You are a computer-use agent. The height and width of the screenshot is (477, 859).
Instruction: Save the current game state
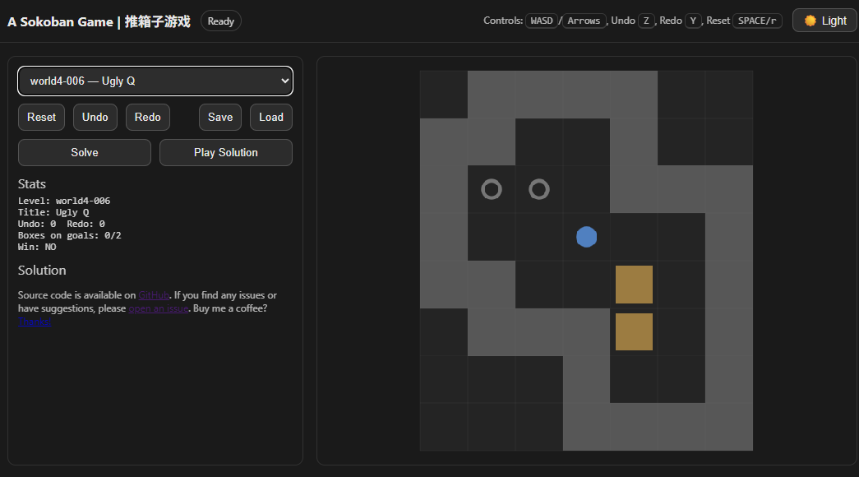tap(220, 118)
